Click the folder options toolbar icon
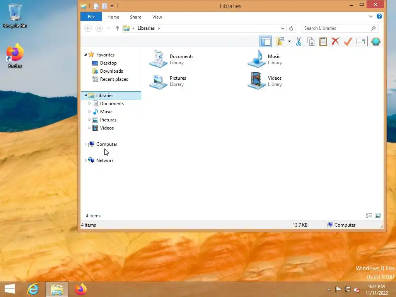Image resolution: width=396 pixels, height=297 pixels. 280,41
